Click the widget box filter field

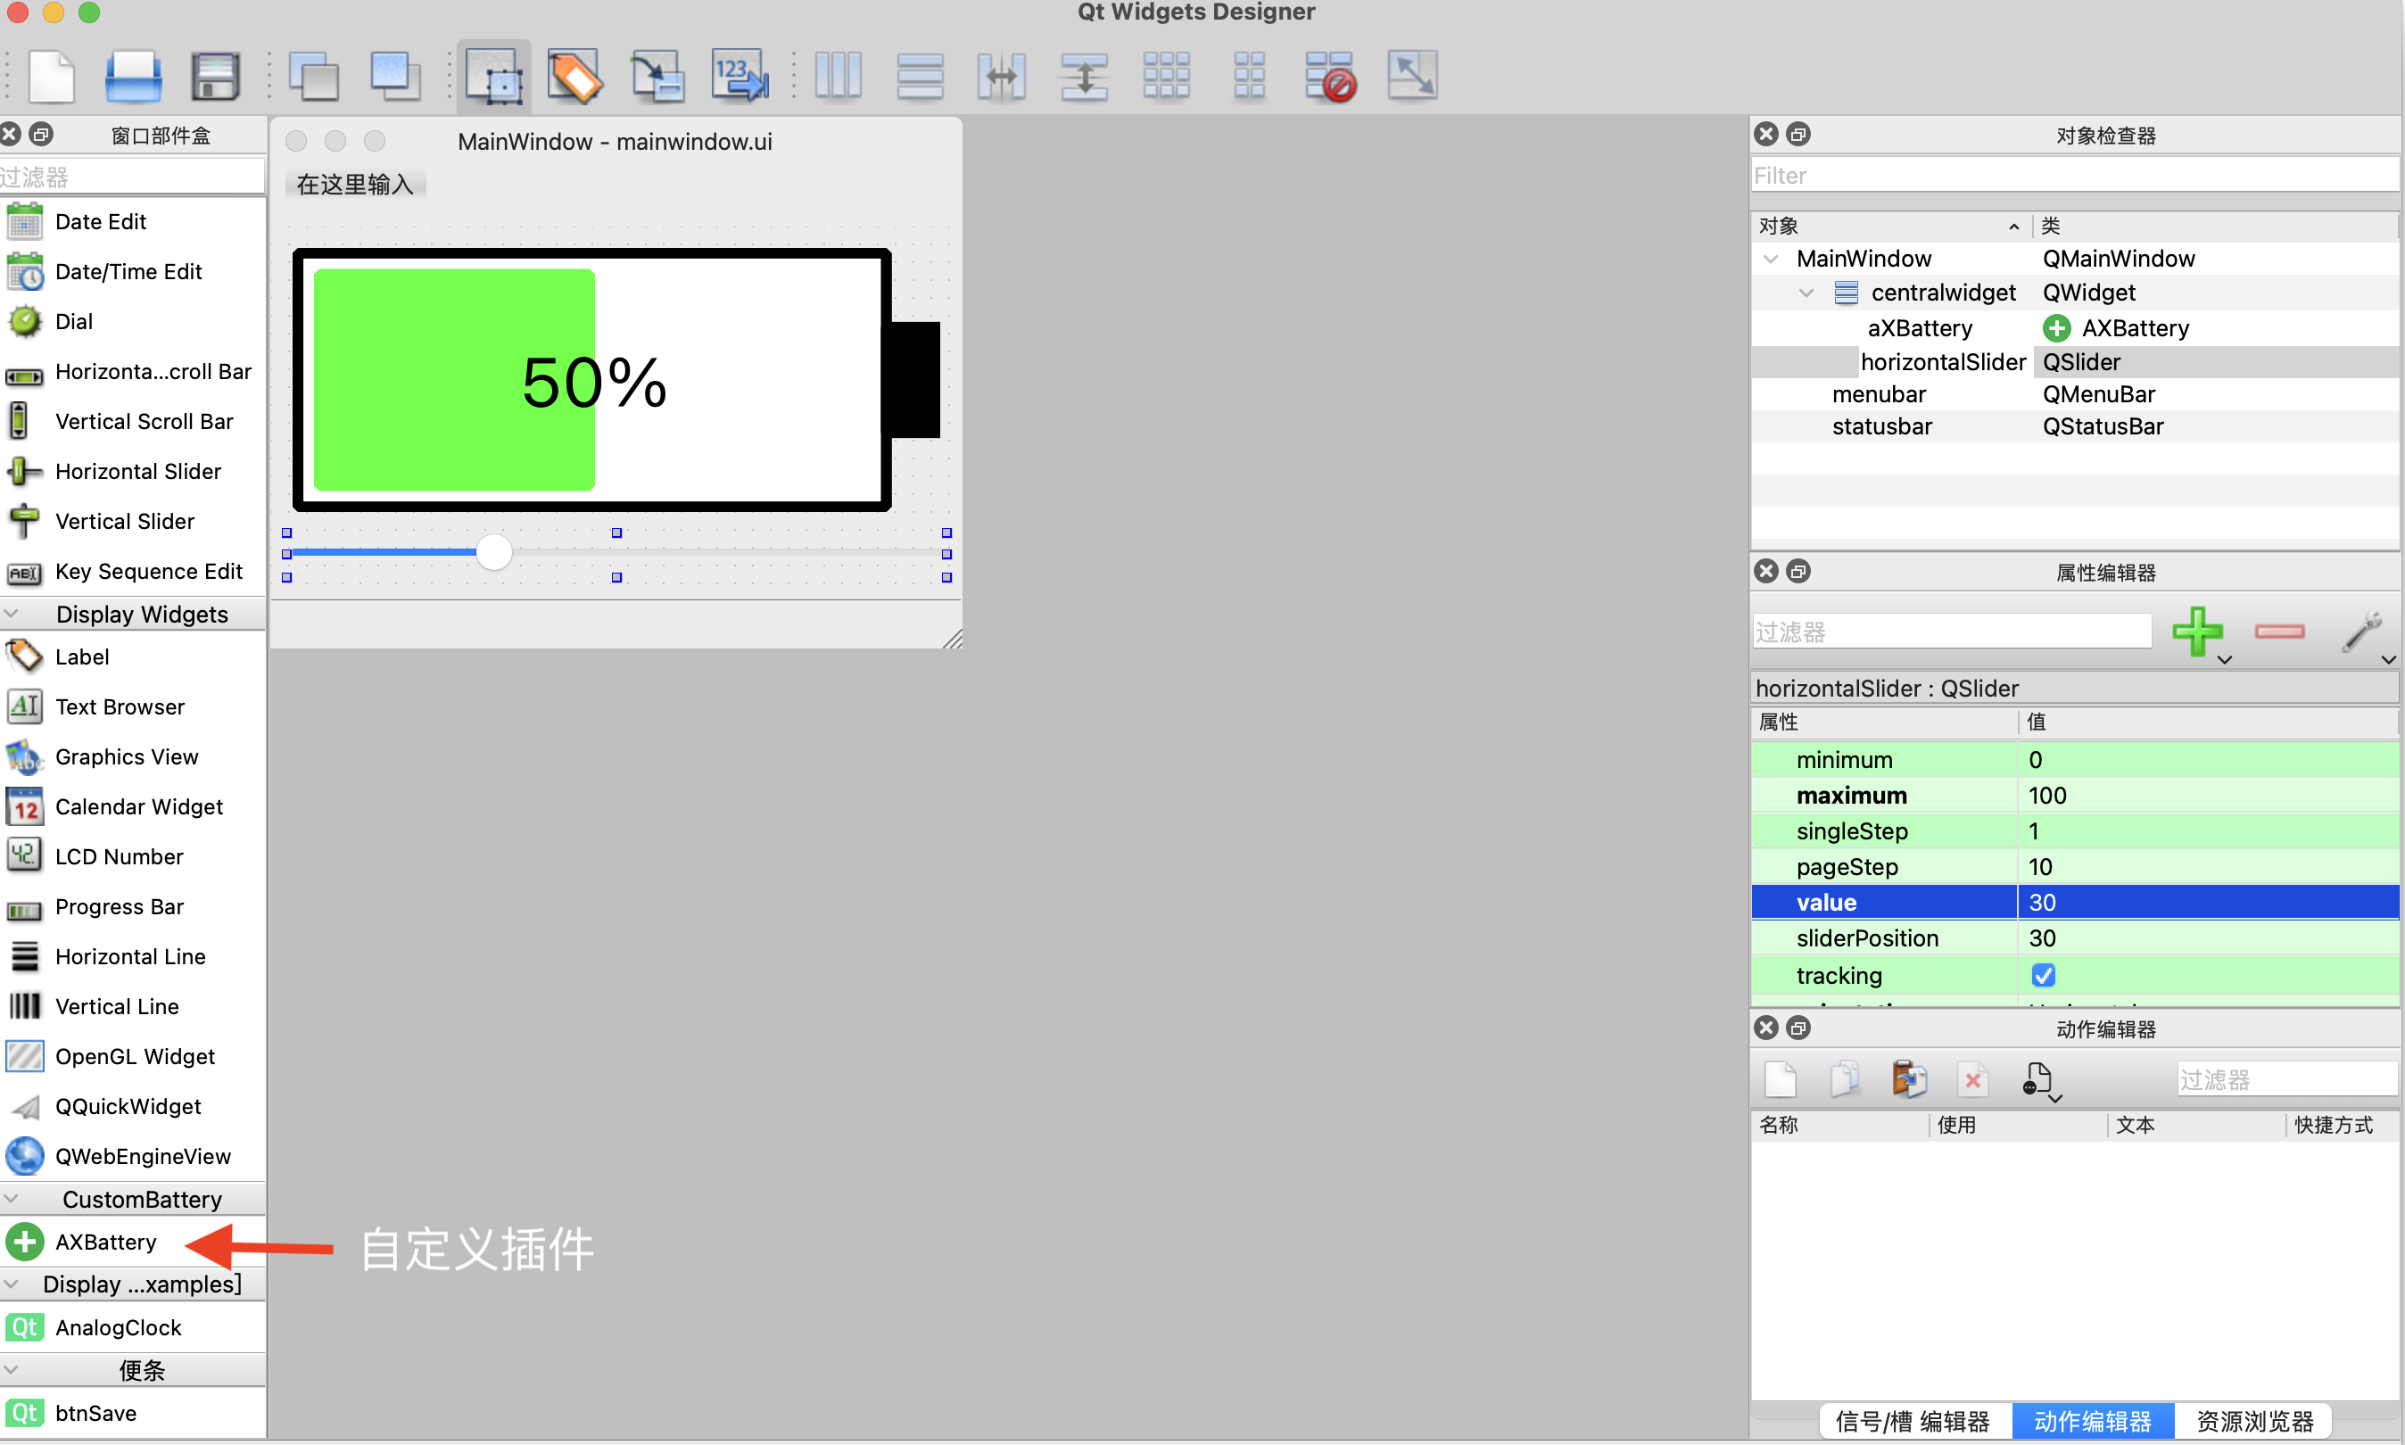[x=132, y=178]
